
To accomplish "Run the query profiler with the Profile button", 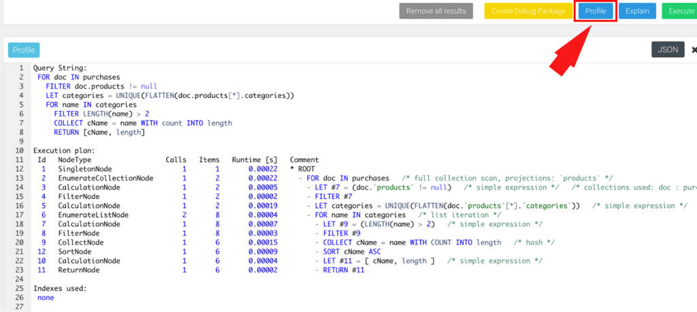I will (595, 11).
